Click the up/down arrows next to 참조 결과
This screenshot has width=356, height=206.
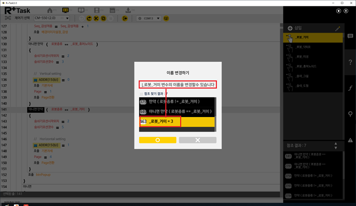336,145
